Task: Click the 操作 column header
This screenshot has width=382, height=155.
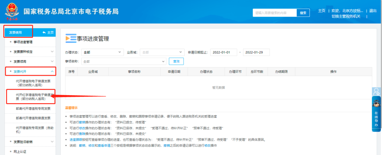Action: click(x=333, y=71)
